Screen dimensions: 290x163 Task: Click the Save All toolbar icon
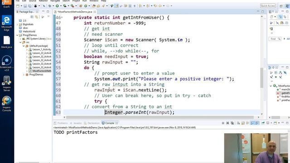(x=29, y=6)
